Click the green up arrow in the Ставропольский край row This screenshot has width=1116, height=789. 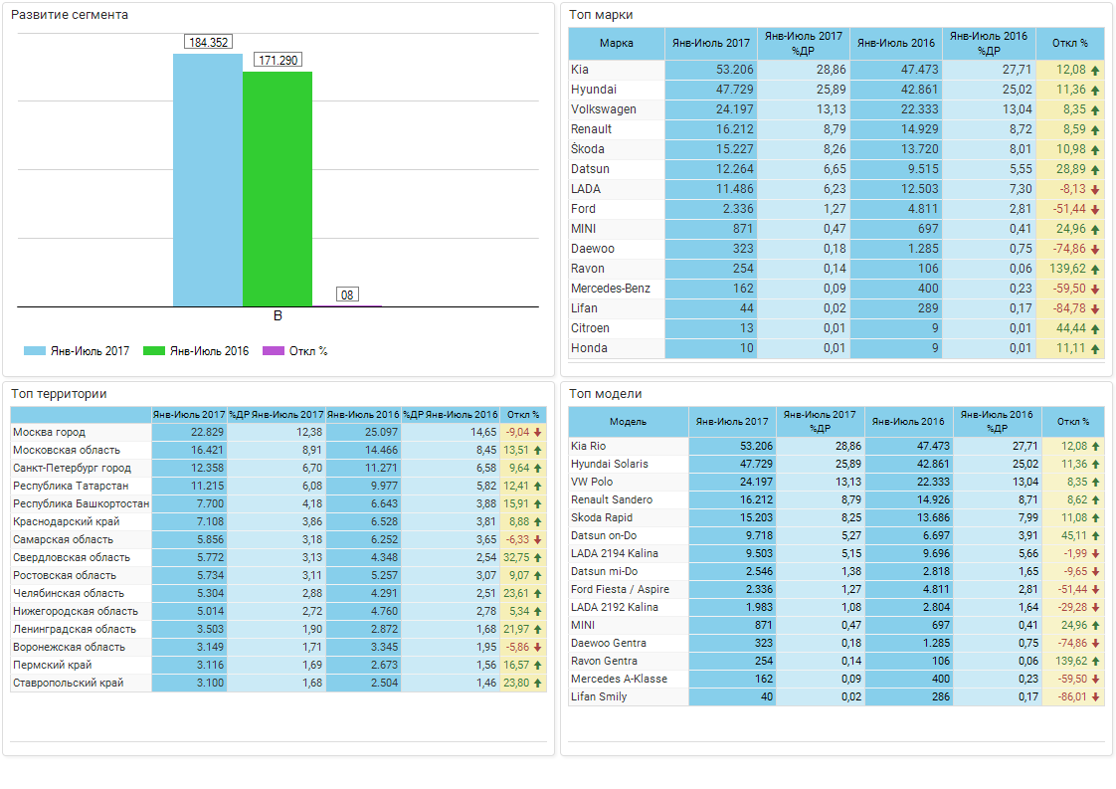tap(538, 683)
